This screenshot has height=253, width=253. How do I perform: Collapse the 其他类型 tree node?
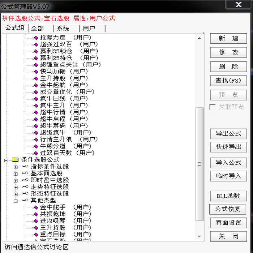(x=16, y=201)
